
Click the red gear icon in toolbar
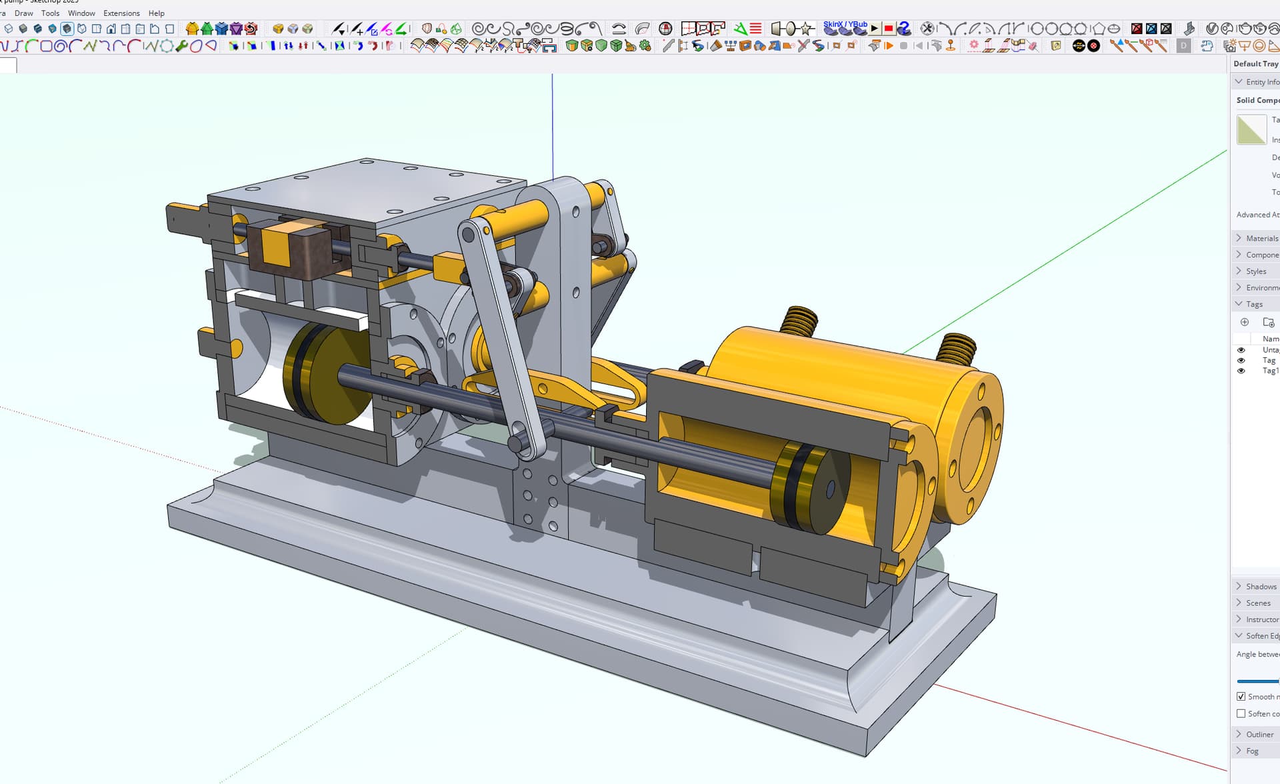[x=974, y=45]
